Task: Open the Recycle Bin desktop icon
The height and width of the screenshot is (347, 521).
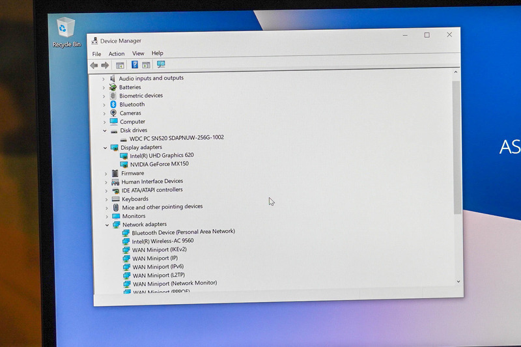Action: point(66,32)
